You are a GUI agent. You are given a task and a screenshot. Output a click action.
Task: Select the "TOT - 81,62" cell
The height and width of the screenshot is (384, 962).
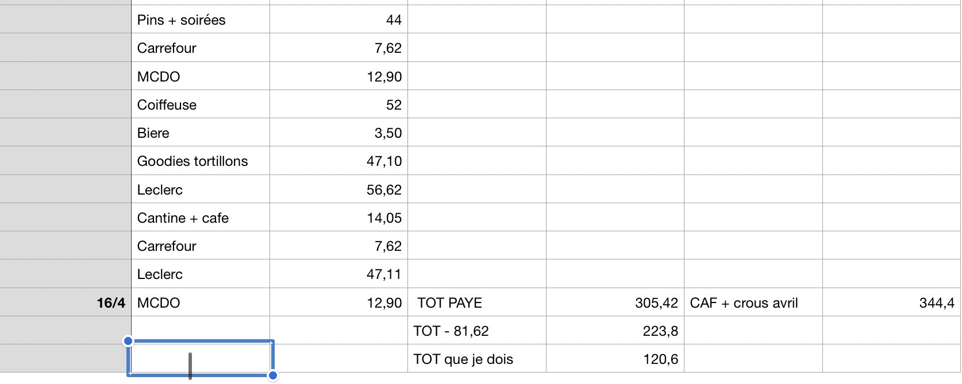coord(476,331)
